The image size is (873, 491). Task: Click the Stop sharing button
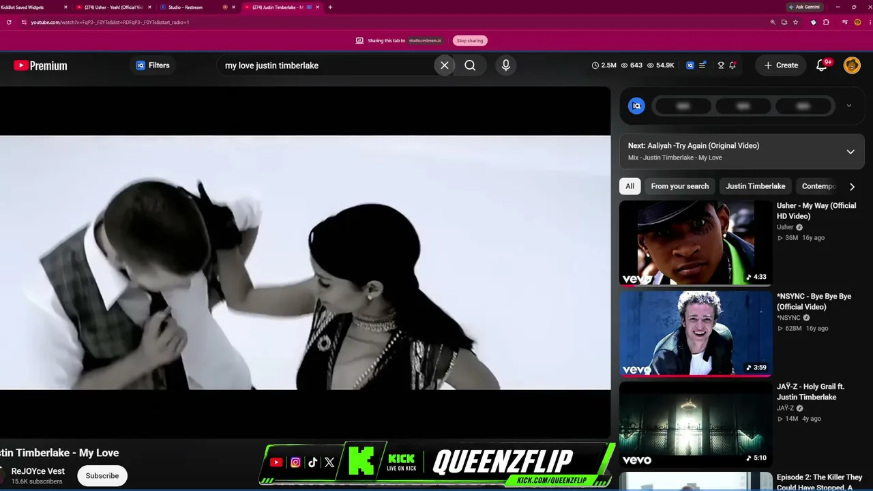470,41
